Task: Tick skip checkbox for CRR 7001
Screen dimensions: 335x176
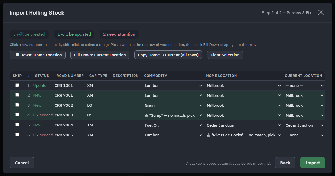Action: 17,95
